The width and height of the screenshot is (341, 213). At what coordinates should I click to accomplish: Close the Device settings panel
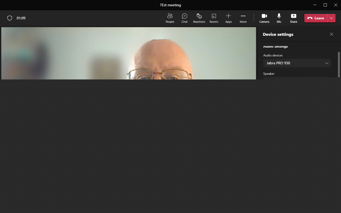click(332, 34)
